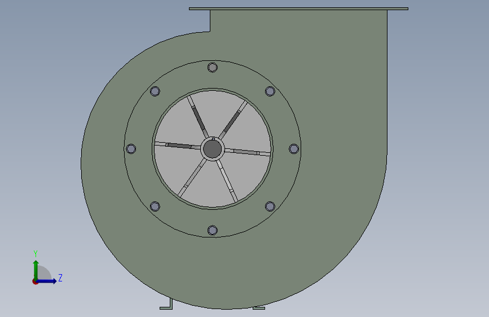This screenshot has height=317, width=489.
Task: Select the topmost hex bolt on the inlet flange
Action: [x=213, y=67]
